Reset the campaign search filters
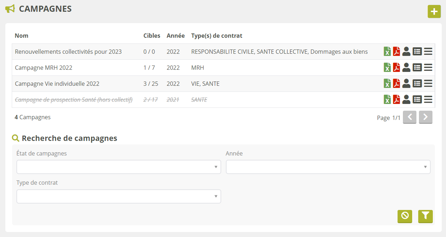Viewport: 446px width, 237px height. (x=405, y=216)
